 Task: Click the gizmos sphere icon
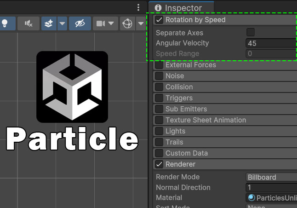pos(127,23)
